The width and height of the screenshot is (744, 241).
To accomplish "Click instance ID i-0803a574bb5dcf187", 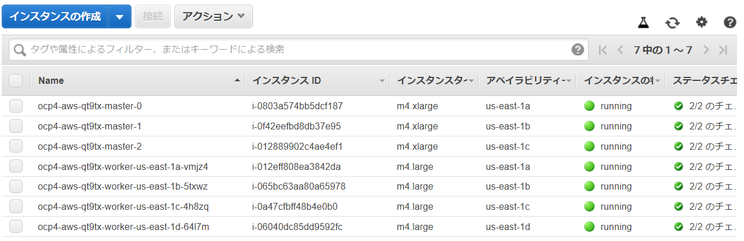I will point(298,106).
